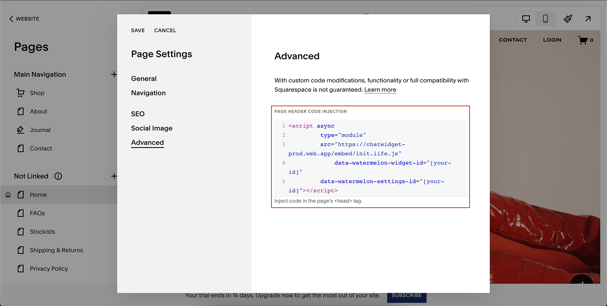607x306 pixels.
Task: Follow the Learn more link
Action: pyautogui.click(x=380, y=90)
